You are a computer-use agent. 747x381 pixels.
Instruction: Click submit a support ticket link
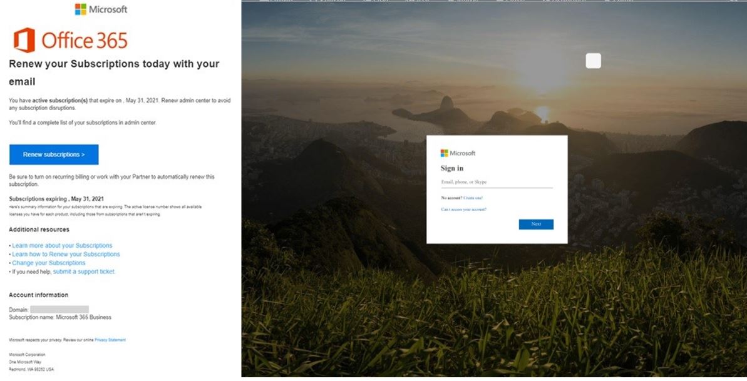tap(84, 272)
